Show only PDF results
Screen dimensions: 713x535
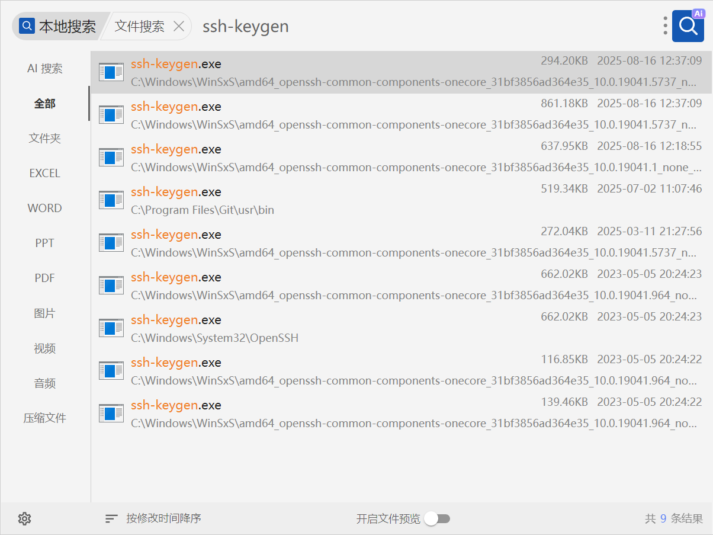click(45, 278)
